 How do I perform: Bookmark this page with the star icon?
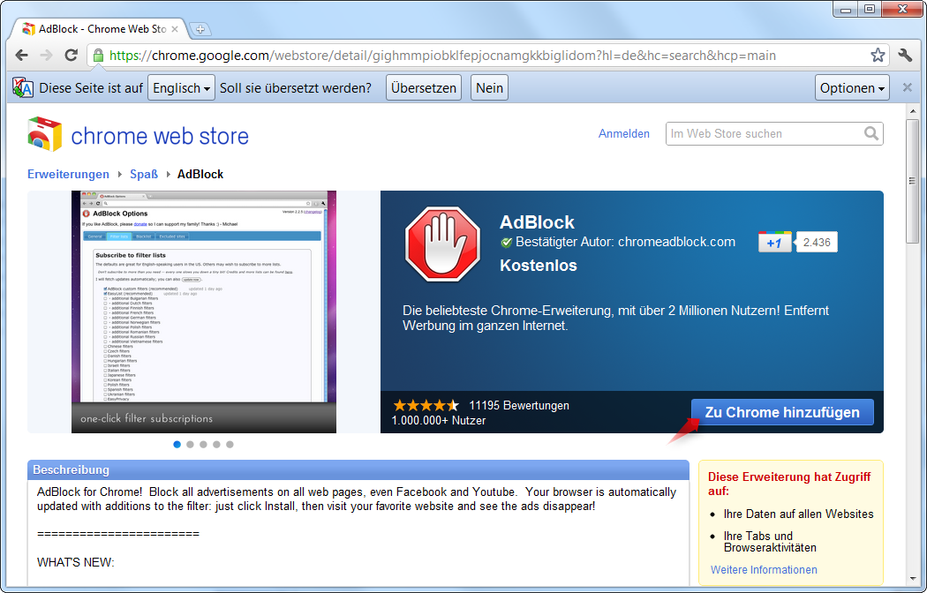click(878, 56)
